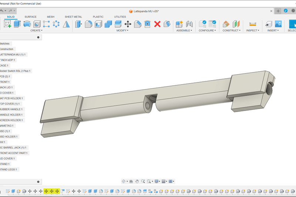Click the Modify icon right of the red X
Screen dimensions: 296x197
[x=167, y=24]
